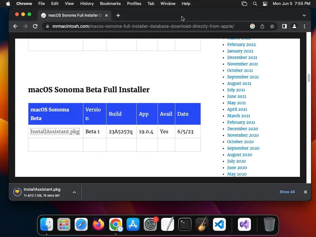316x237 pixels.
Task: Open the November 2021 archive link
Action: pyautogui.click(x=243, y=64)
